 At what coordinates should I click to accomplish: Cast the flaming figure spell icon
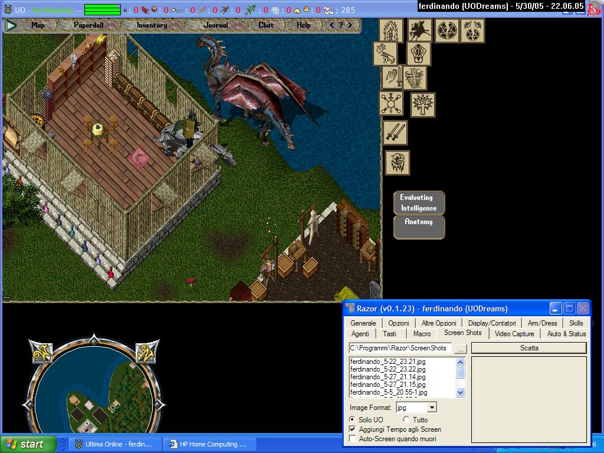[x=391, y=31]
